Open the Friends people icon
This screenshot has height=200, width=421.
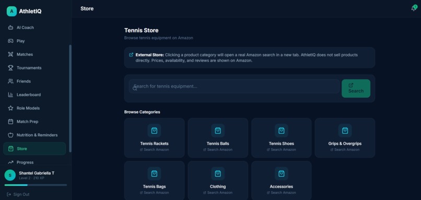(x=10, y=81)
